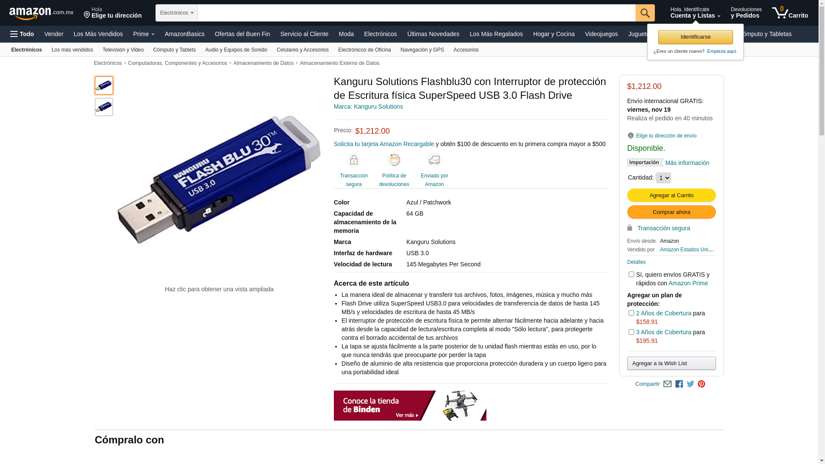
Task: Click the Transacción segura padlock icon
Action: [354, 160]
